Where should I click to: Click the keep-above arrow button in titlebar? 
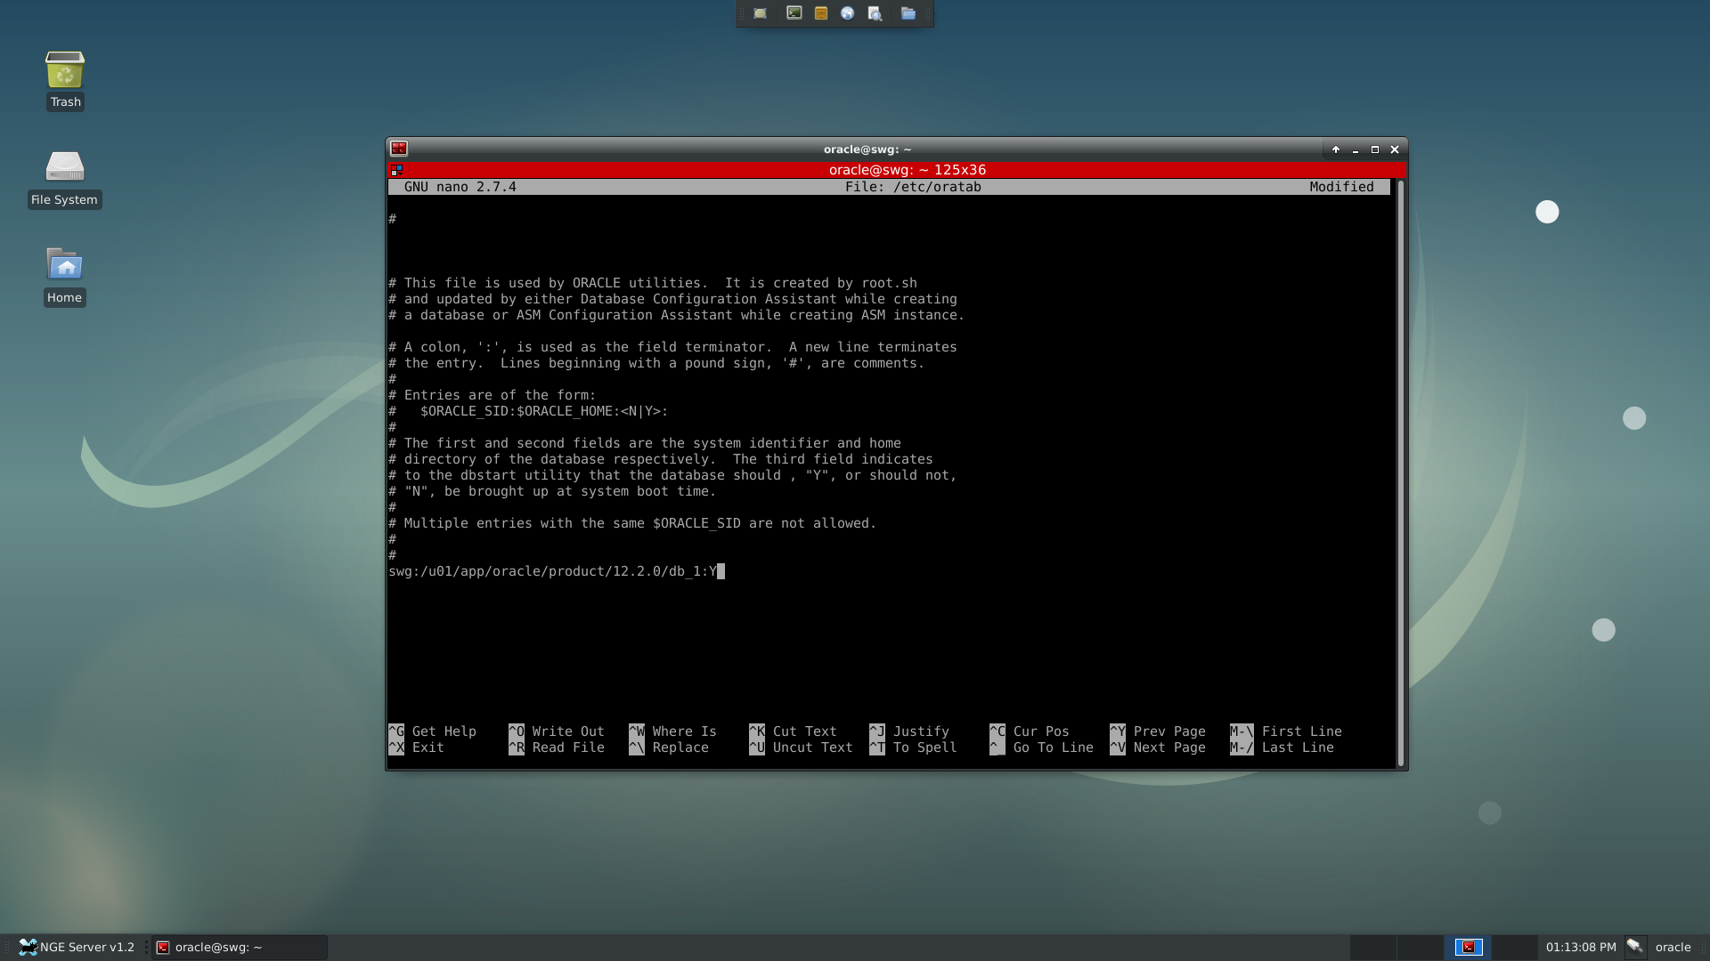pyautogui.click(x=1335, y=149)
